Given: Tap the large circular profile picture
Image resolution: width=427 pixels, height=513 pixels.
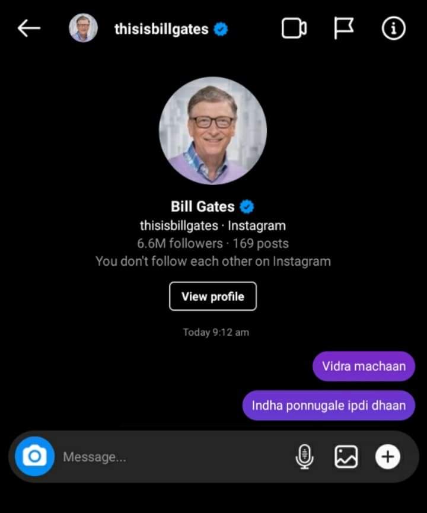Looking at the screenshot, I should pos(213,130).
